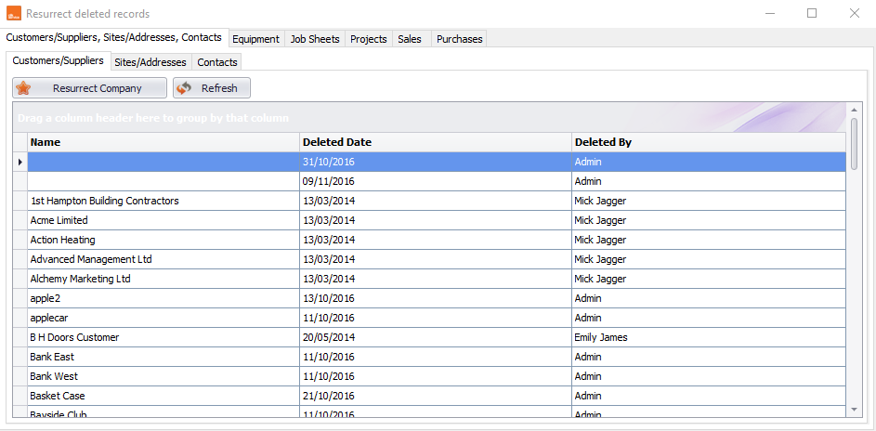Switch to the Sites/Addresses sub-tab
876x431 pixels.
(x=150, y=62)
